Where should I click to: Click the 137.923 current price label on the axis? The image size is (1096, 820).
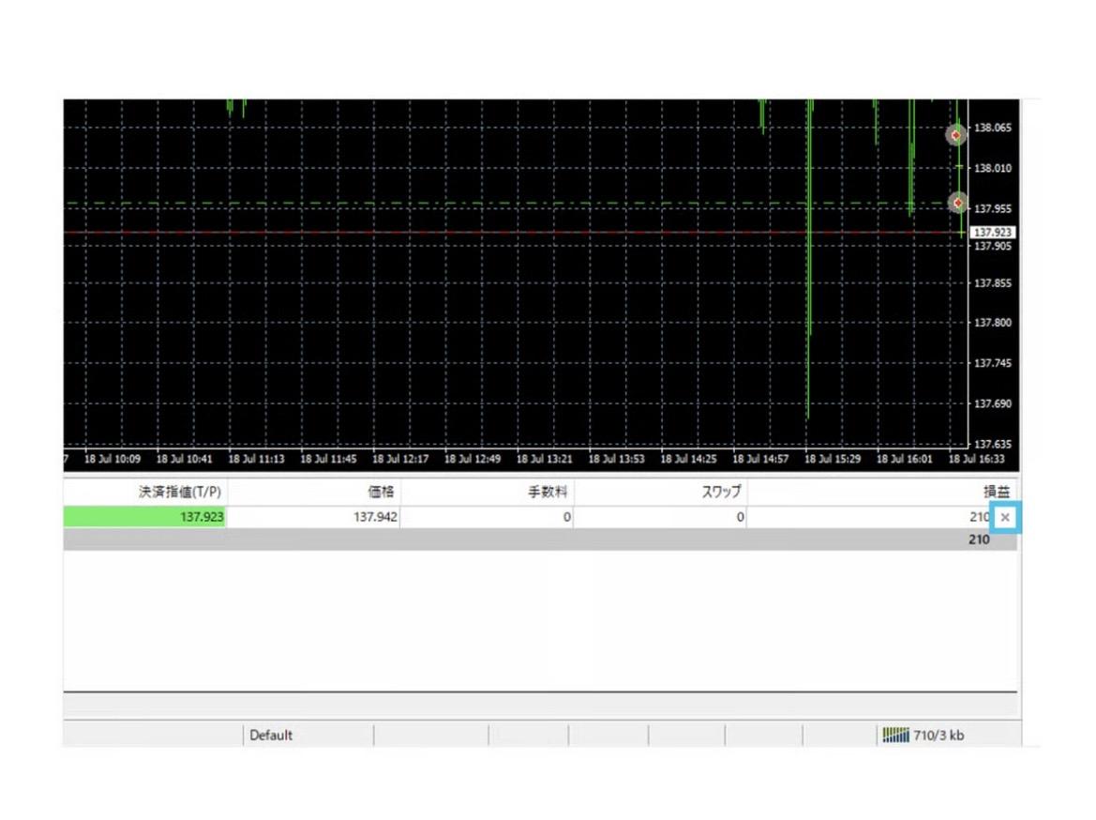[993, 232]
